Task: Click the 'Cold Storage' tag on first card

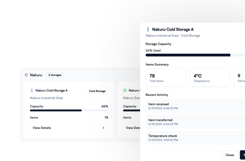Action: click(x=97, y=91)
